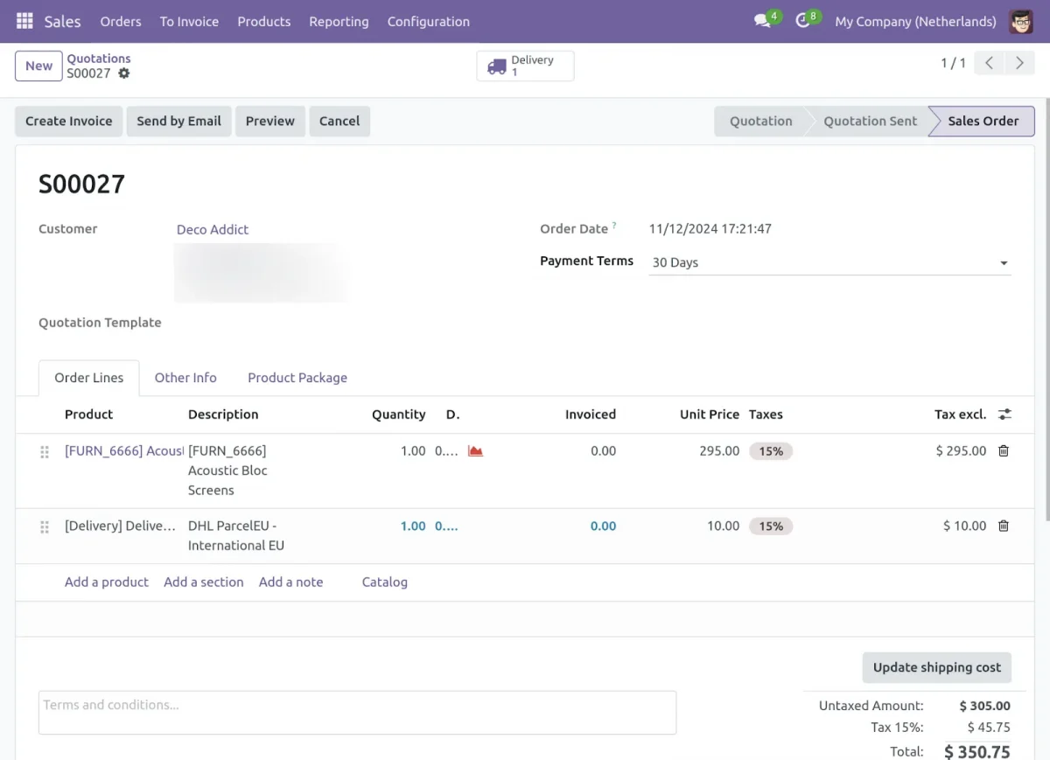Click drag handle of Acoustic Bloc Screens line
Image resolution: width=1050 pixels, height=760 pixels.
coord(45,452)
